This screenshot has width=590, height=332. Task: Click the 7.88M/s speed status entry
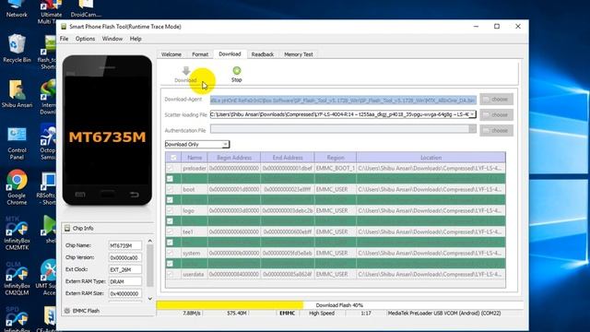(192, 314)
